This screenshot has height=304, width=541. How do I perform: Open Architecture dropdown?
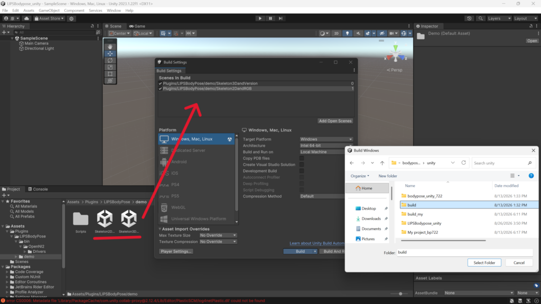tap(326, 146)
